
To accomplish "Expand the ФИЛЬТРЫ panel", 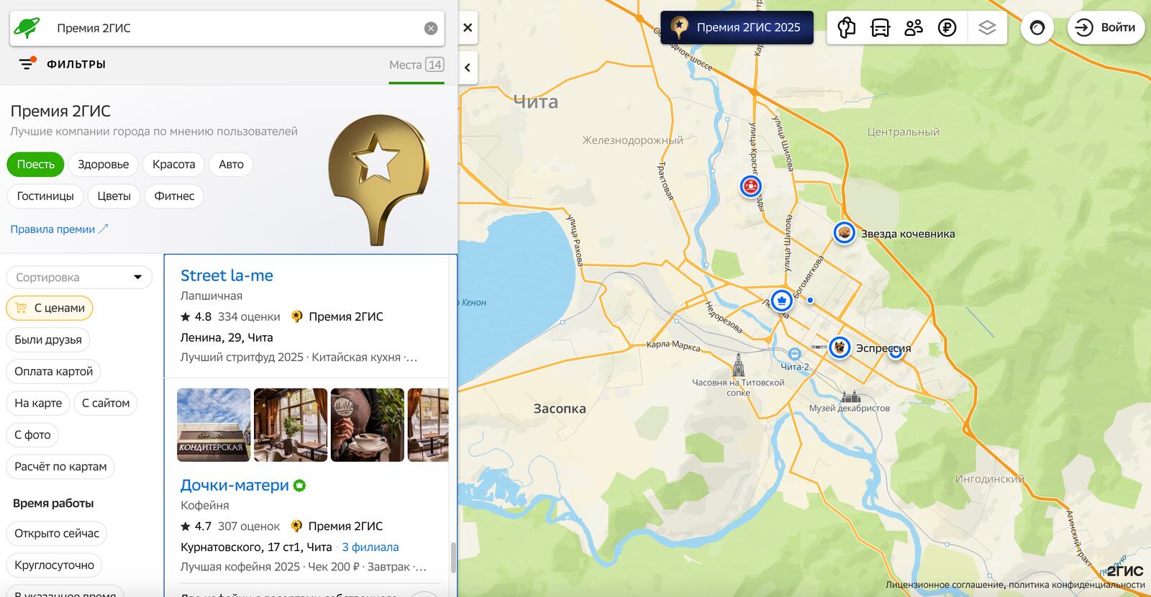I will point(63,64).
